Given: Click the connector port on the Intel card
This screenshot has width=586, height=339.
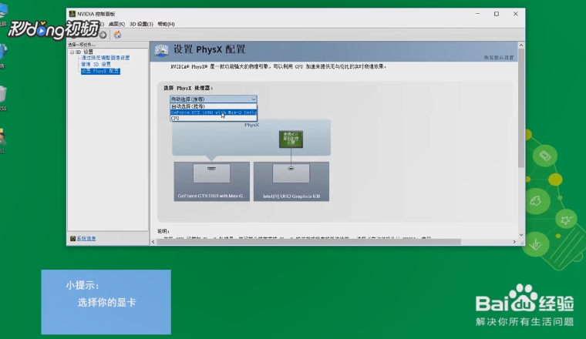Looking at the screenshot, I should [291, 169].
